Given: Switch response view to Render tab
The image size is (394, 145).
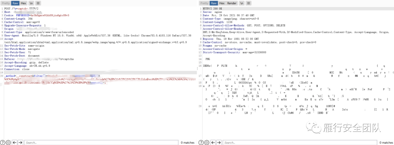Looking at the screenshot, I should coord(232,3).
